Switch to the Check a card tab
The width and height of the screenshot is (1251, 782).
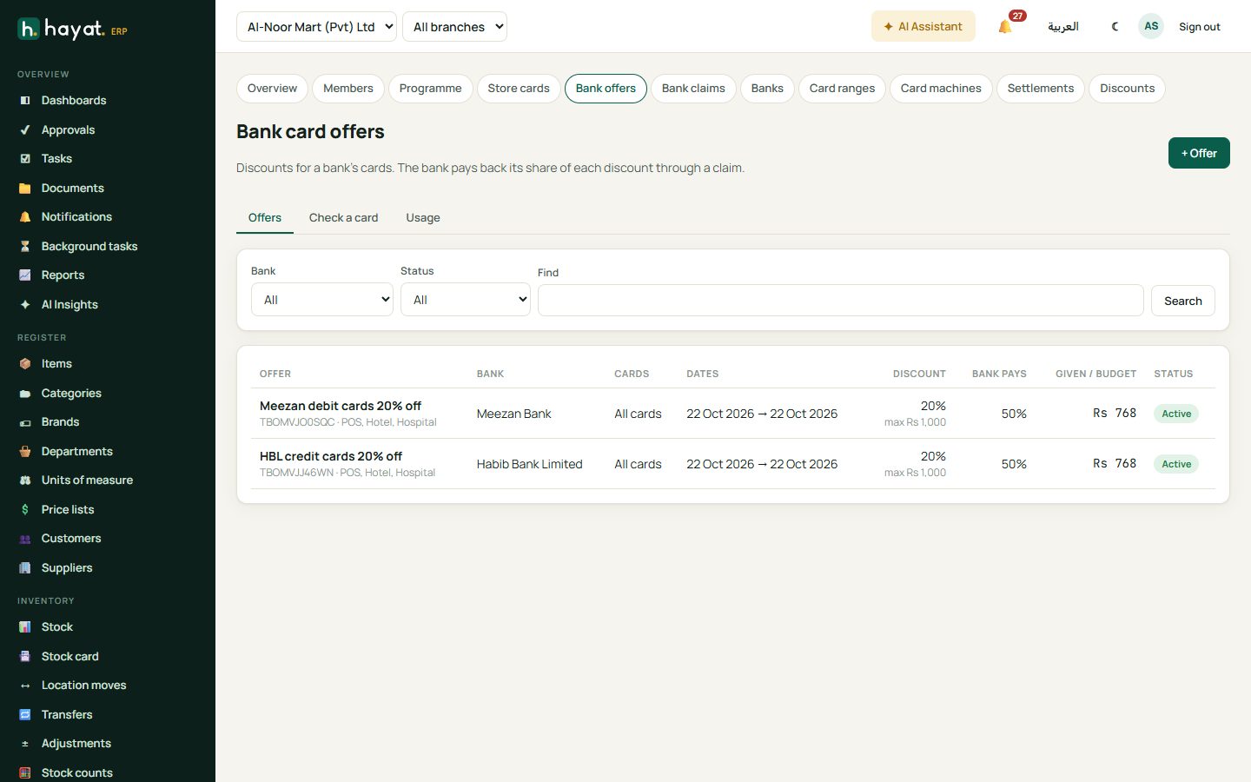click(343, 218)
